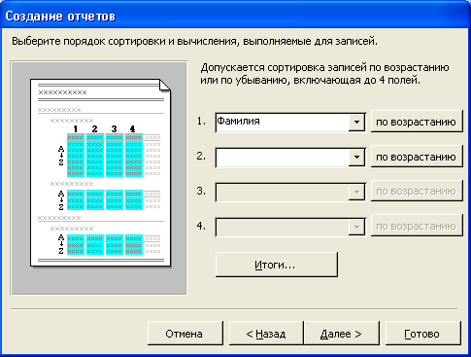Click the report layout preview page
The width and height of the screenshot is (471, 357).
tap(100, 173)
